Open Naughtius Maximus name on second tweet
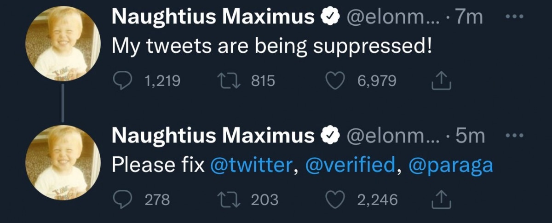 coord(213,136)
